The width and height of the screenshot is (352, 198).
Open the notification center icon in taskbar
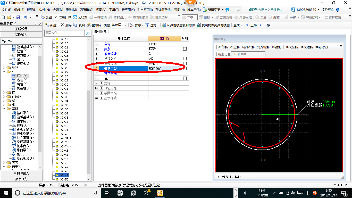344,193
